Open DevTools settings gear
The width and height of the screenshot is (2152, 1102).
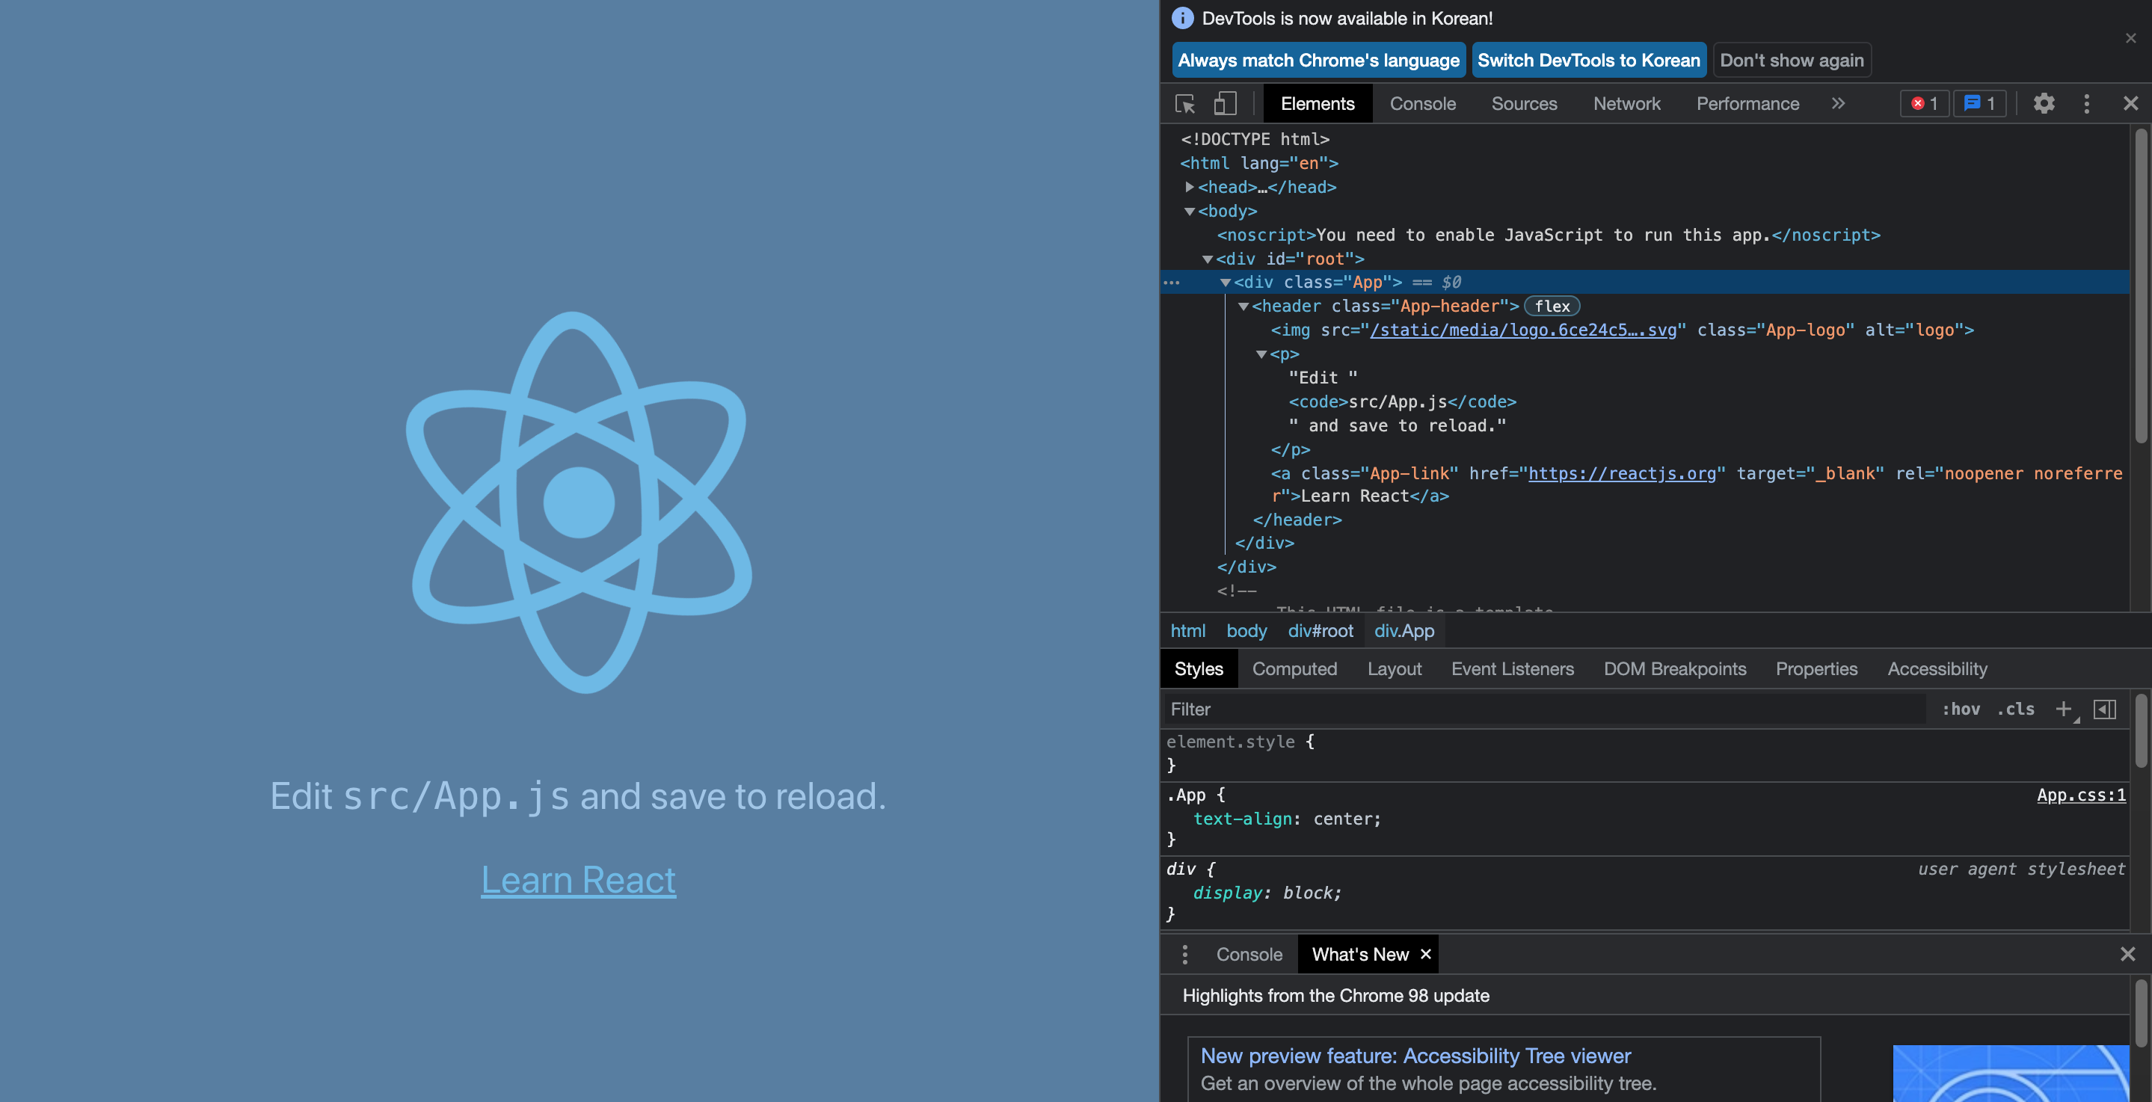[x=2044, y=104]
